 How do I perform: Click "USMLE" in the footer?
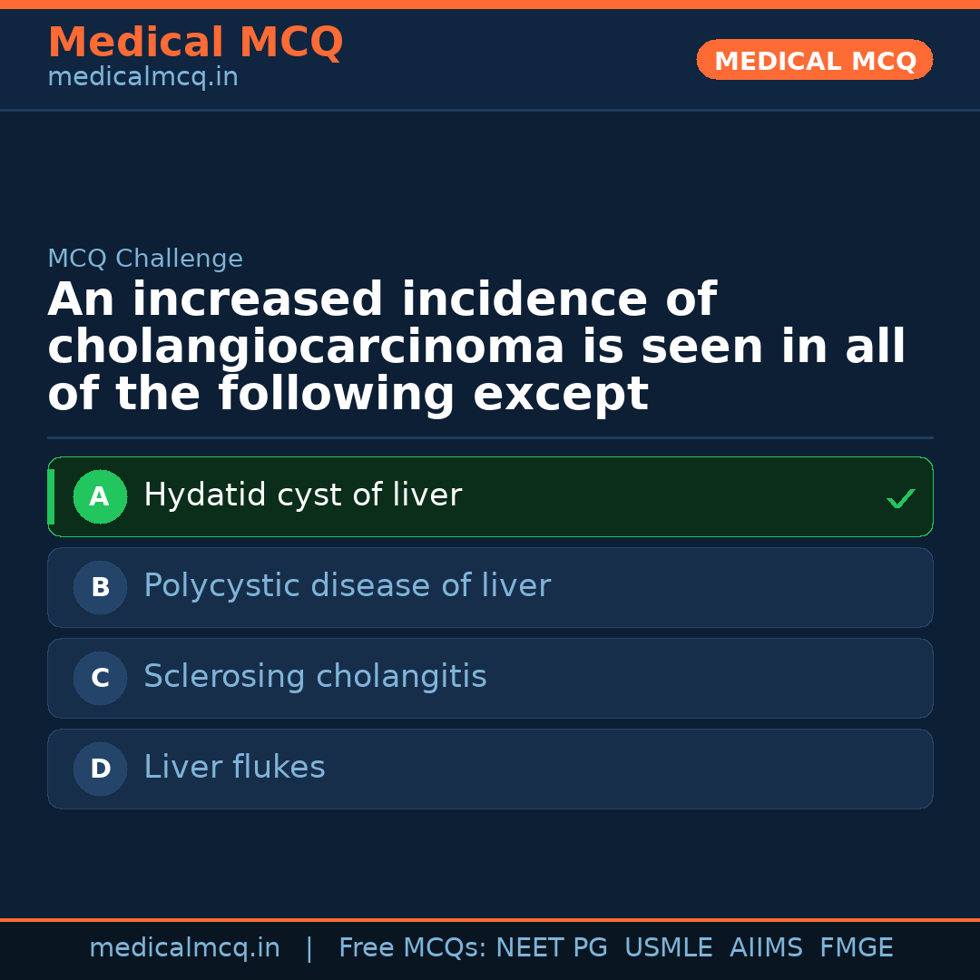click(x=668, y=948)
